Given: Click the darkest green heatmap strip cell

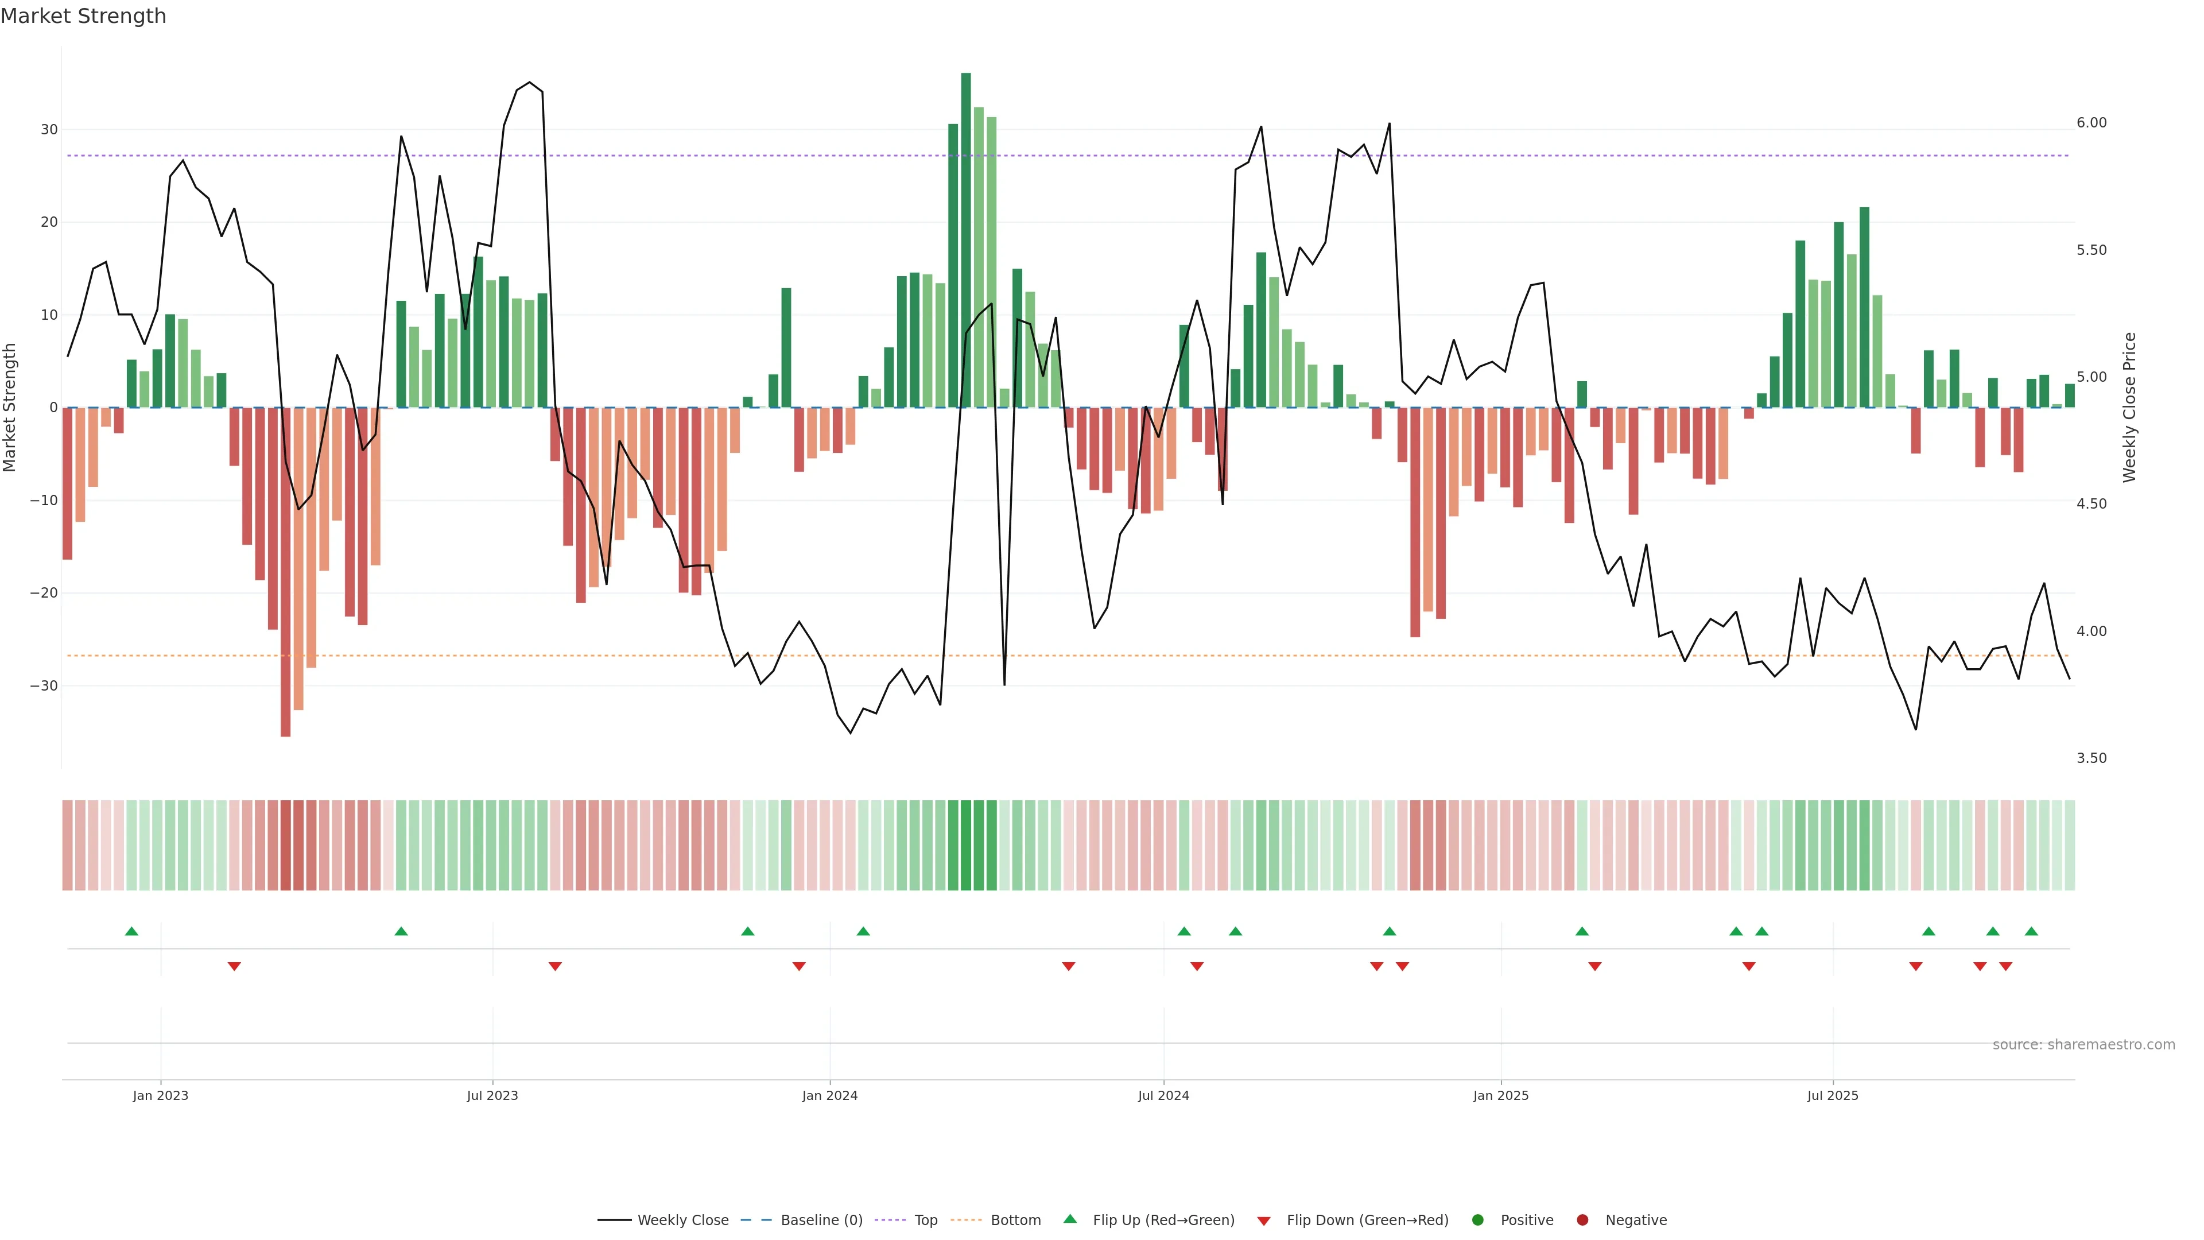Looking at the screenshot, I should click(x=966, y=844).
